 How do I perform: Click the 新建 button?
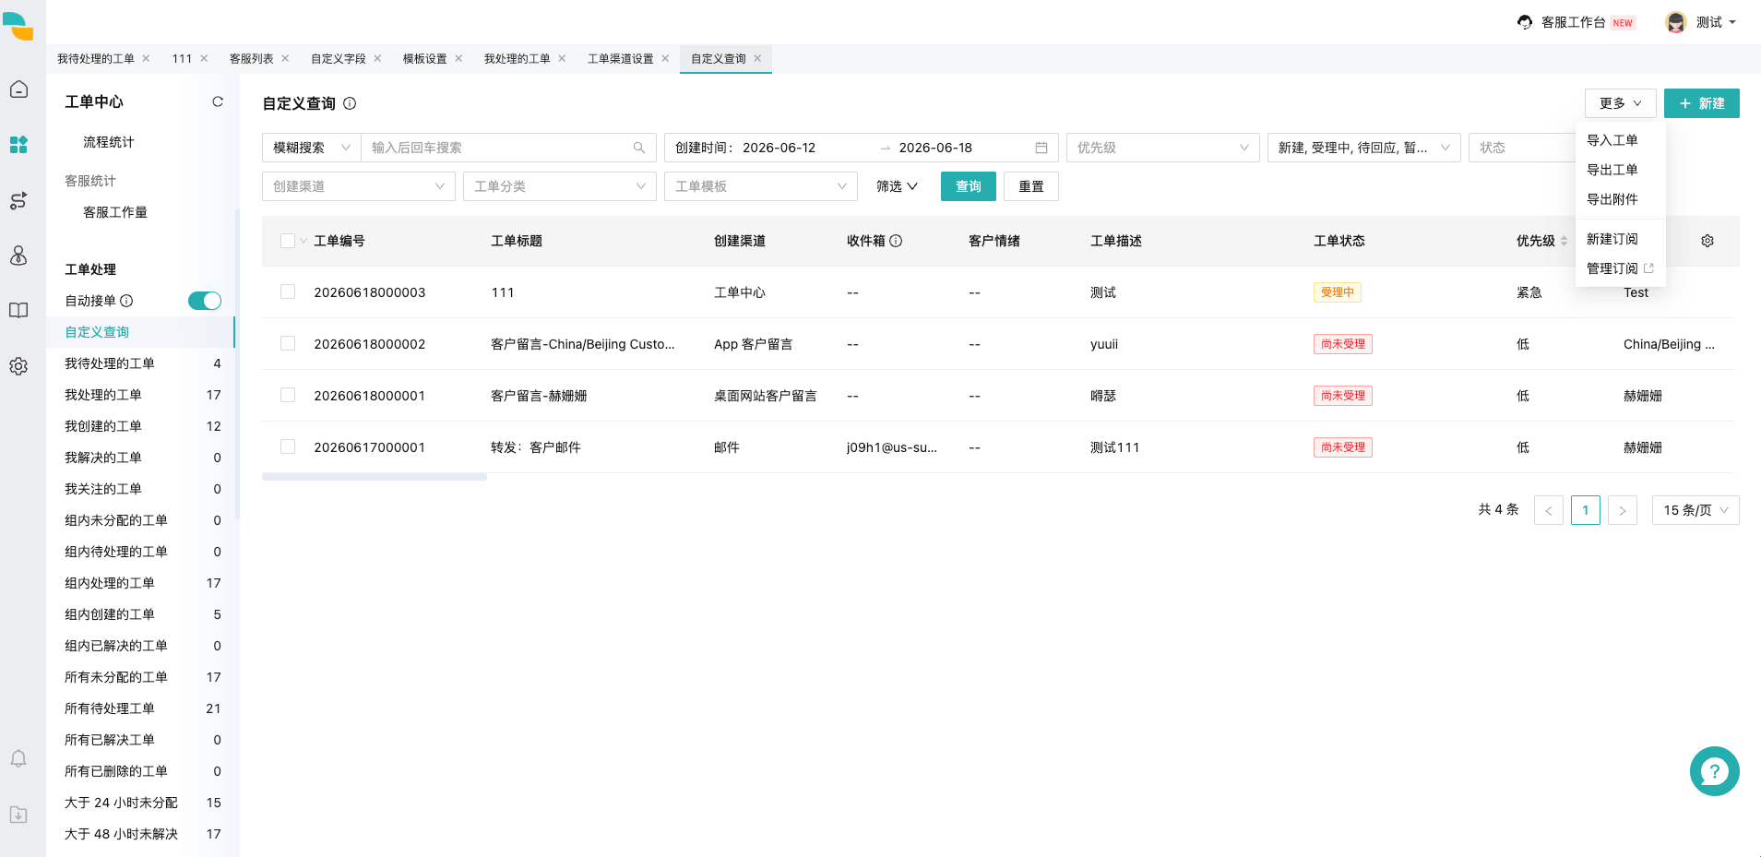pyautogui.click(x=1702, y=103)
